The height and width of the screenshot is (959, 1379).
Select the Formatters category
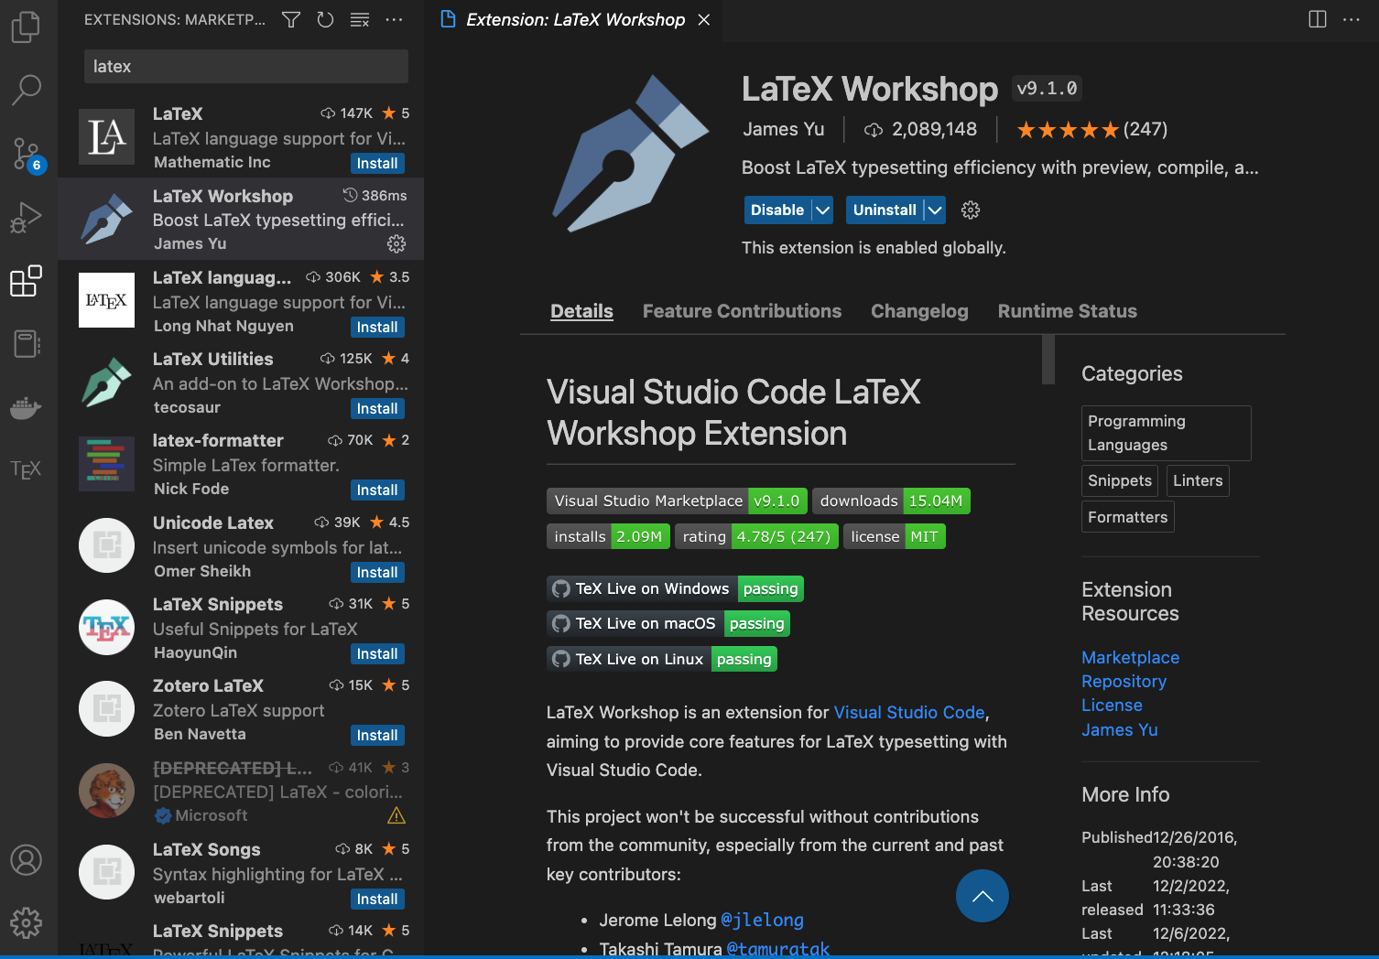1127,517
